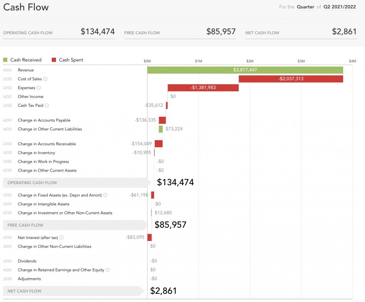Click the Change in Accounts Receivable red bar
The width and height of the screenshot is (365, 302).
[x=159, y=144]
